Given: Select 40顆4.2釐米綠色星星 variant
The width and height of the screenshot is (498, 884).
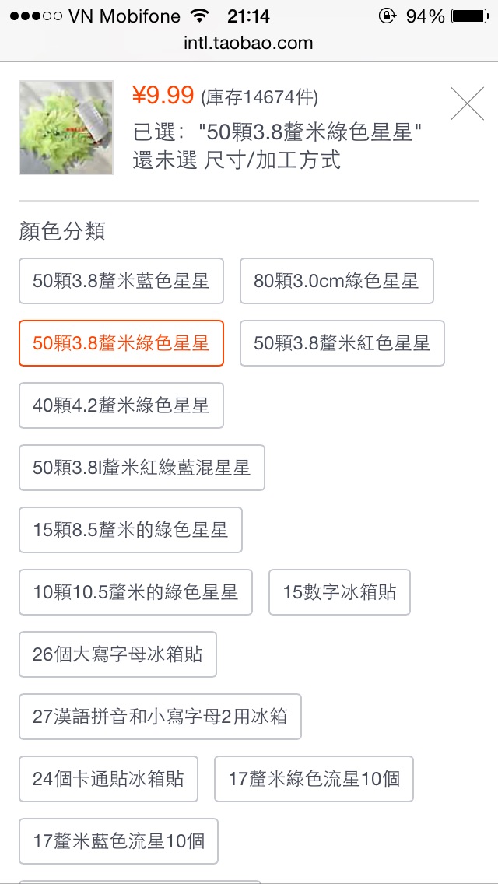Looking at the screenshot, I should point(121,405).
